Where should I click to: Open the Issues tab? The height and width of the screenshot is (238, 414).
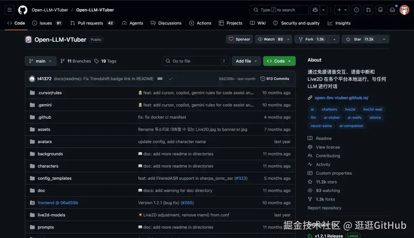(47, 23)
